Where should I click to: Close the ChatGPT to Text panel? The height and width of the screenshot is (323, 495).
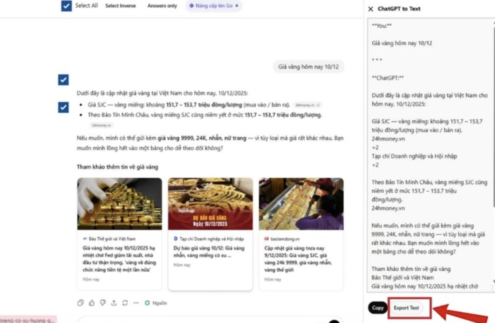point(371,9)
